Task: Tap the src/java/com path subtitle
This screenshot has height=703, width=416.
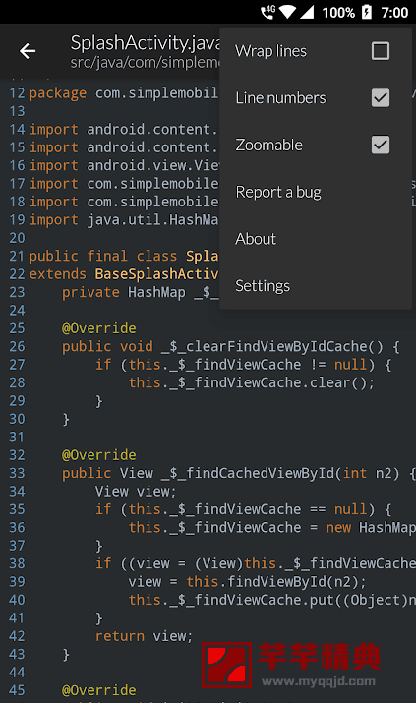Action: 146,62
